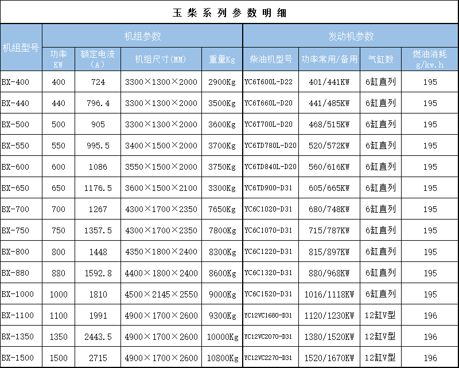459x368 pixels.
Task: Select dimensions 3550×1500×2000
Action: click(x=161, y=167)
